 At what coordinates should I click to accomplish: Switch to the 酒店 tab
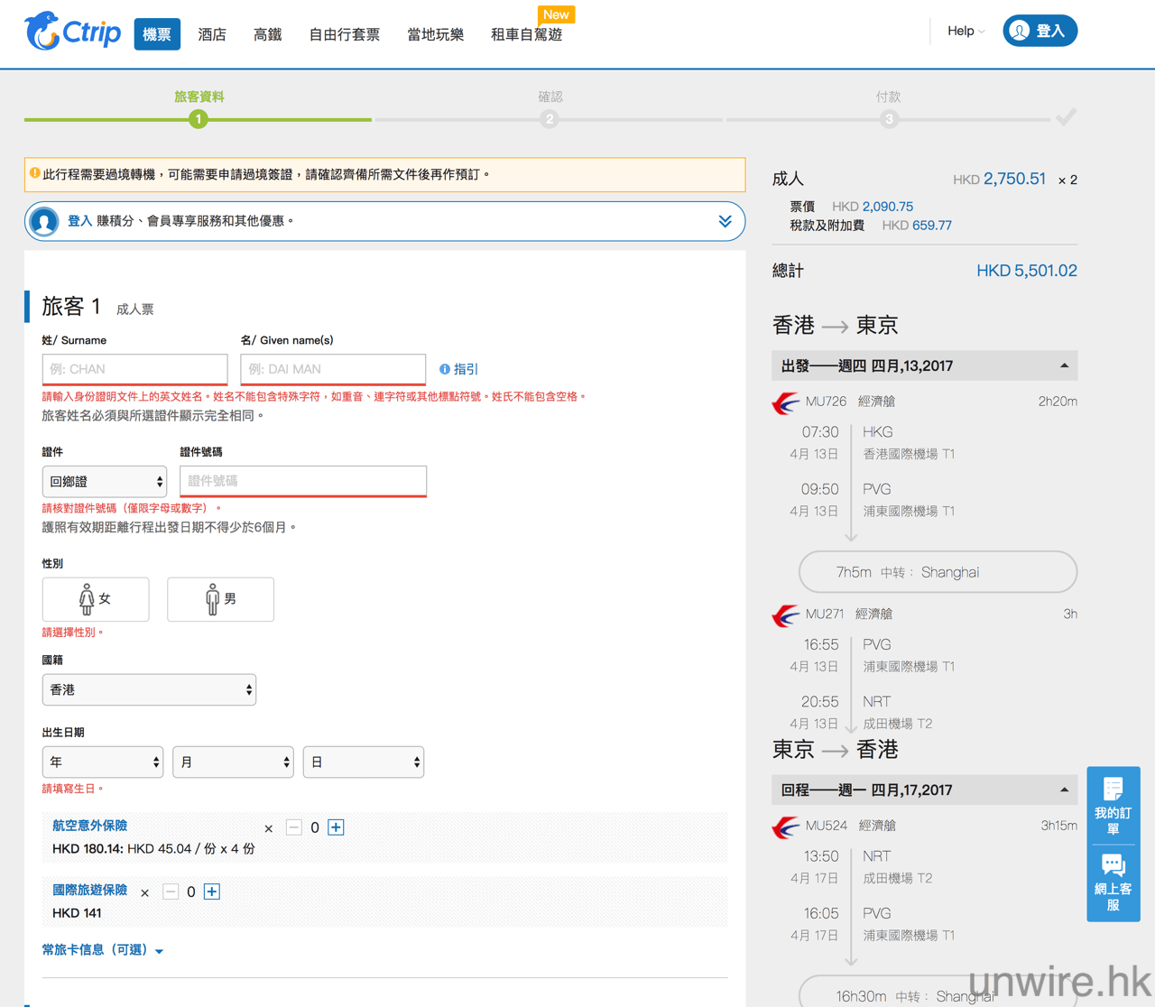212,34
